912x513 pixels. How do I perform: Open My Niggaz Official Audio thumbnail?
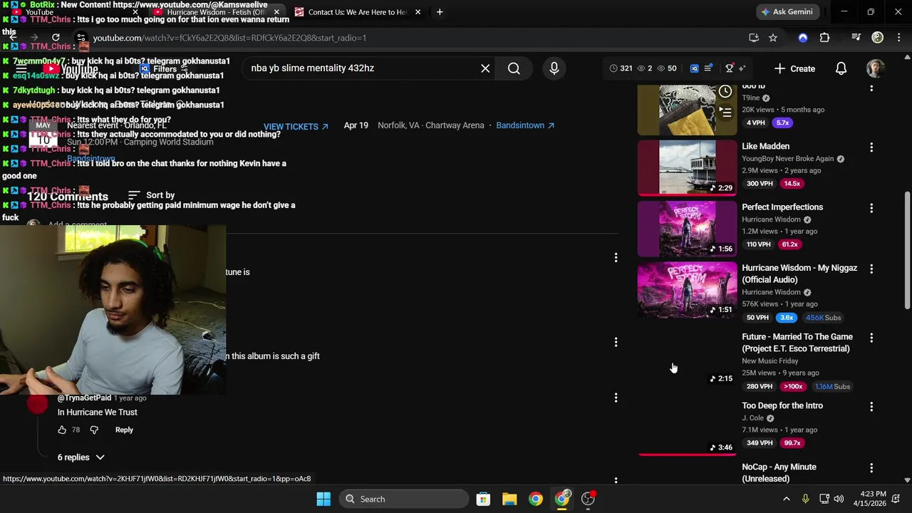tap(687, 289)
